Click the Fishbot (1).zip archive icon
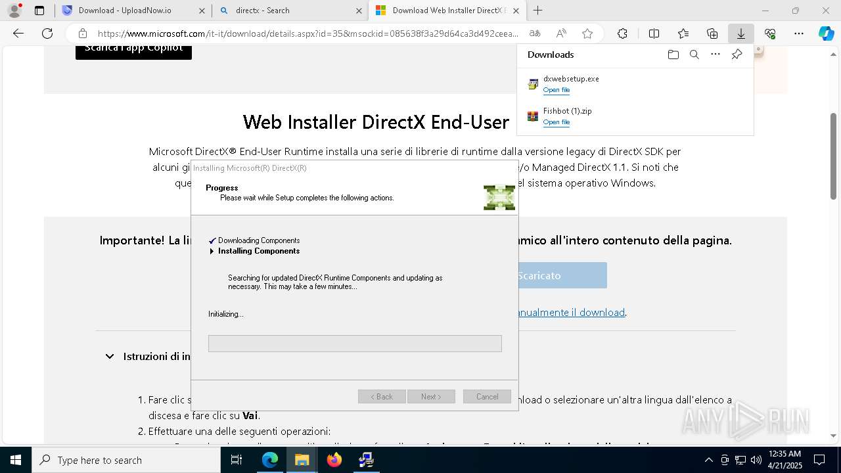 (x=533, y=116)
